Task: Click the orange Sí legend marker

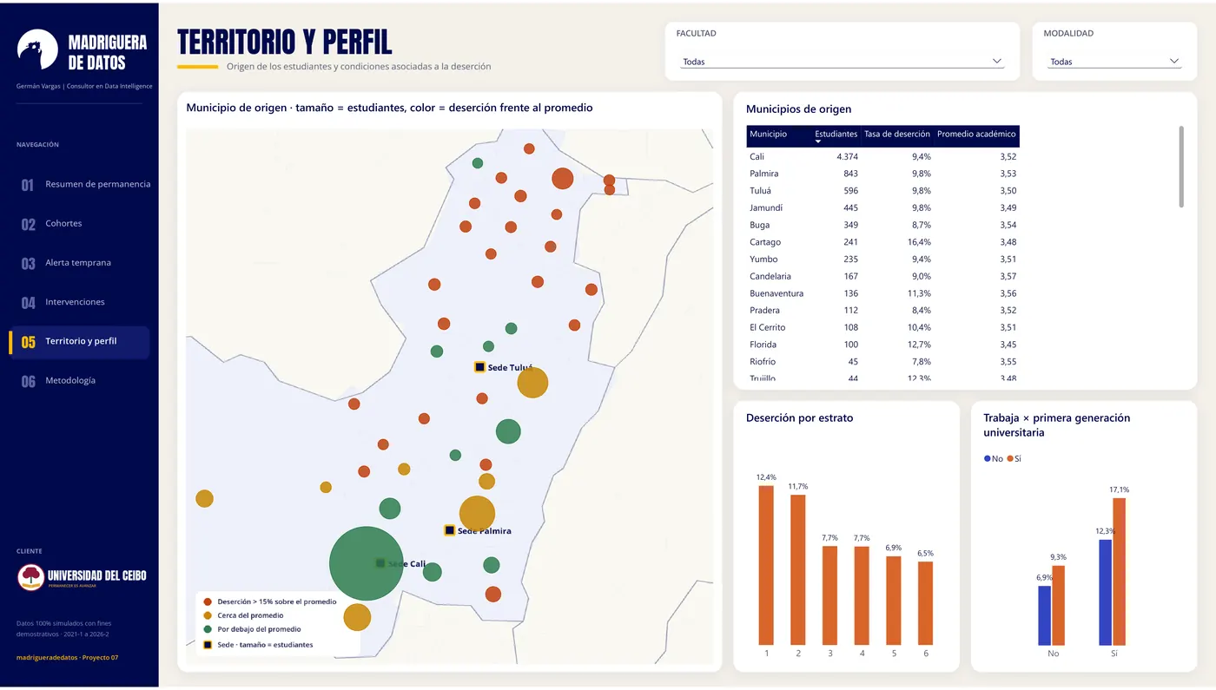Action: pos(1010,458)
